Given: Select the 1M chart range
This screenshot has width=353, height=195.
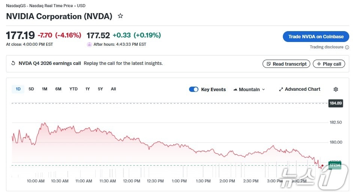Looking at the screenshot, I should 45,89.
